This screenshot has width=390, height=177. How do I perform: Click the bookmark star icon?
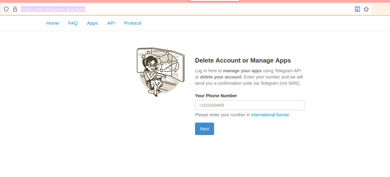pos(366,9)
